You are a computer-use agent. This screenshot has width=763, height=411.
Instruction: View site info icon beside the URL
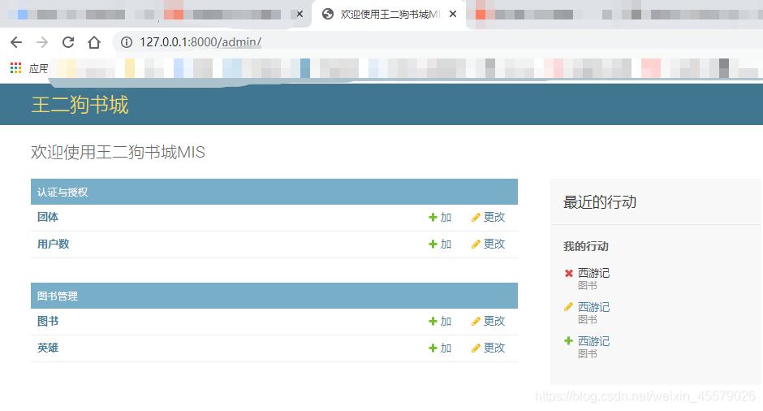[127, 42]
